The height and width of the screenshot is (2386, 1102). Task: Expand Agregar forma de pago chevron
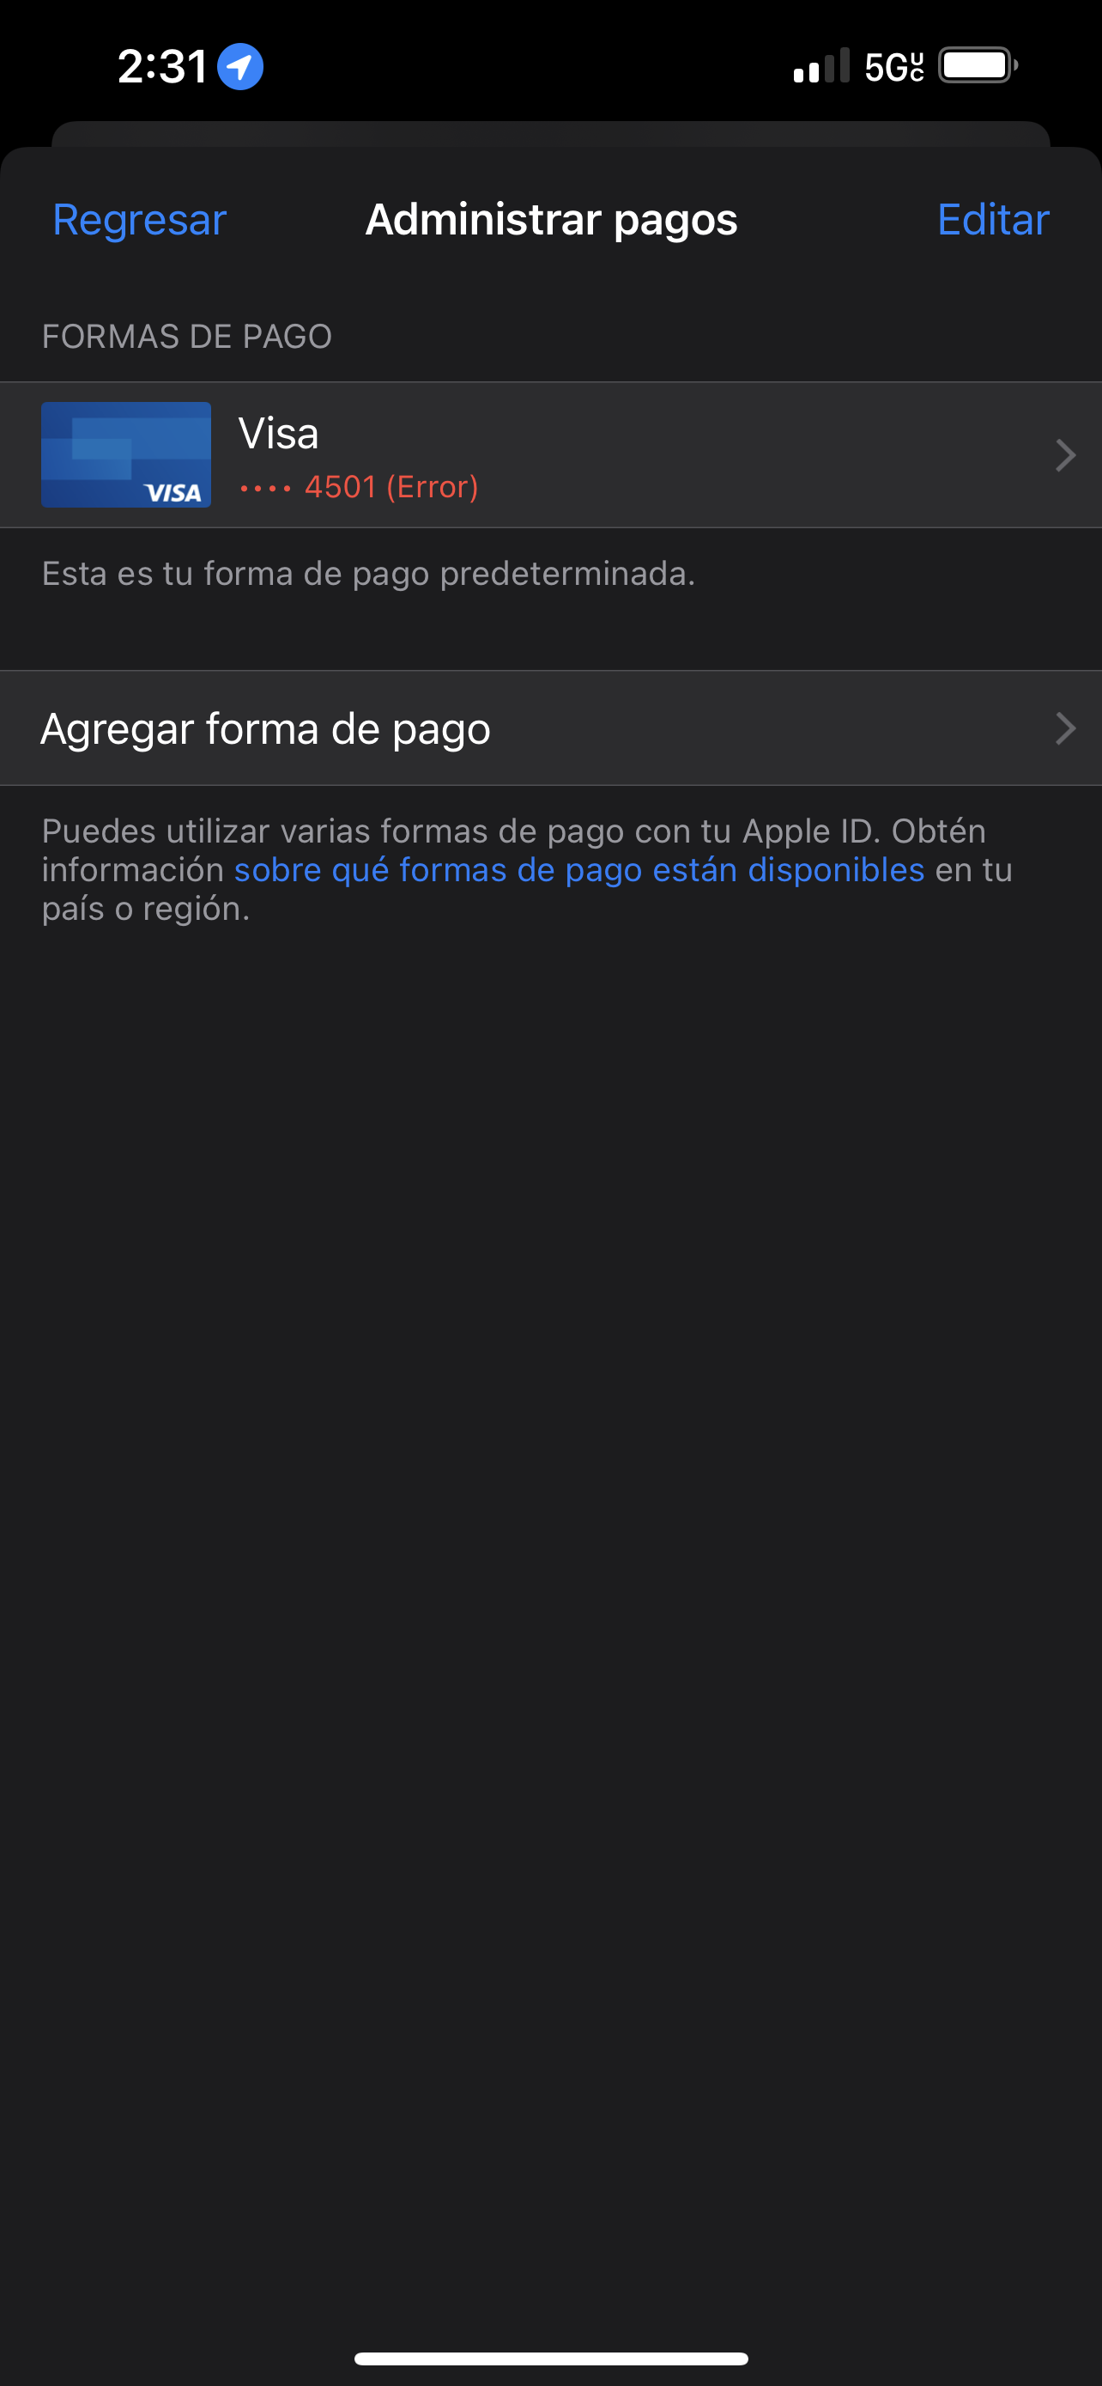(x=1065, y=729)
